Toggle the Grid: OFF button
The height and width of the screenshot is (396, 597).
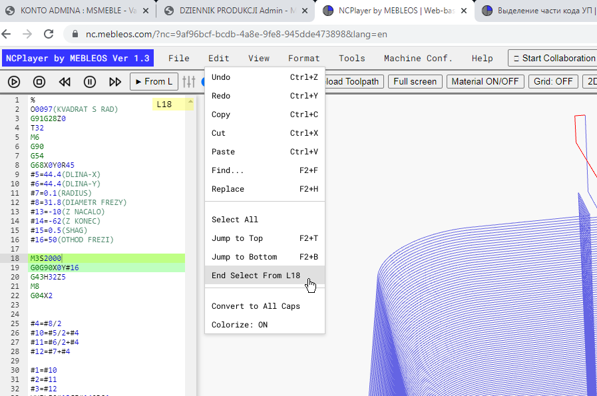coord(553,81)
